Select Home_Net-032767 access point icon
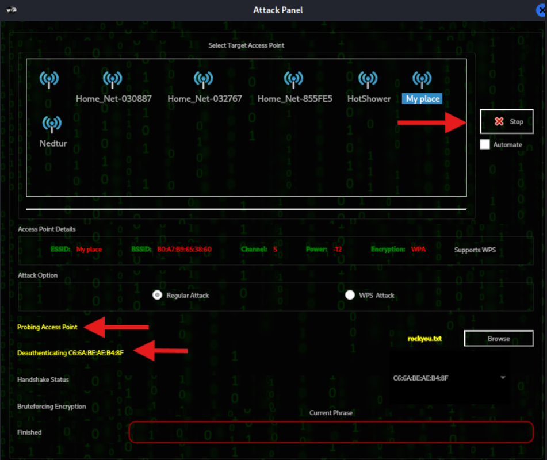This screenshot has width=547, height=460. pyautogui.click(x=204, y=80)
